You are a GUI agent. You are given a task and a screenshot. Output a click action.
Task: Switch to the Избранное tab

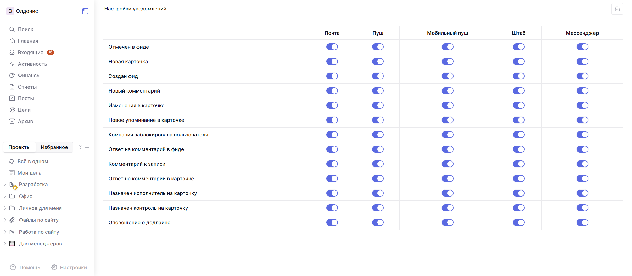tap(54, 147)
